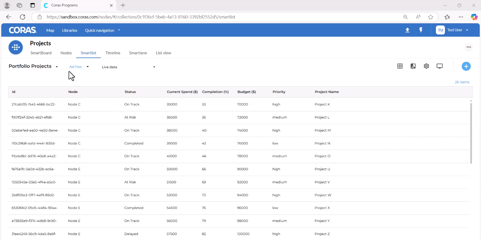
Task: Switch to the Nodes tab
Action: click(66, 53)
